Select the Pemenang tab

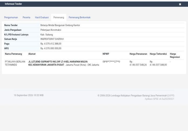coord(59,18)
